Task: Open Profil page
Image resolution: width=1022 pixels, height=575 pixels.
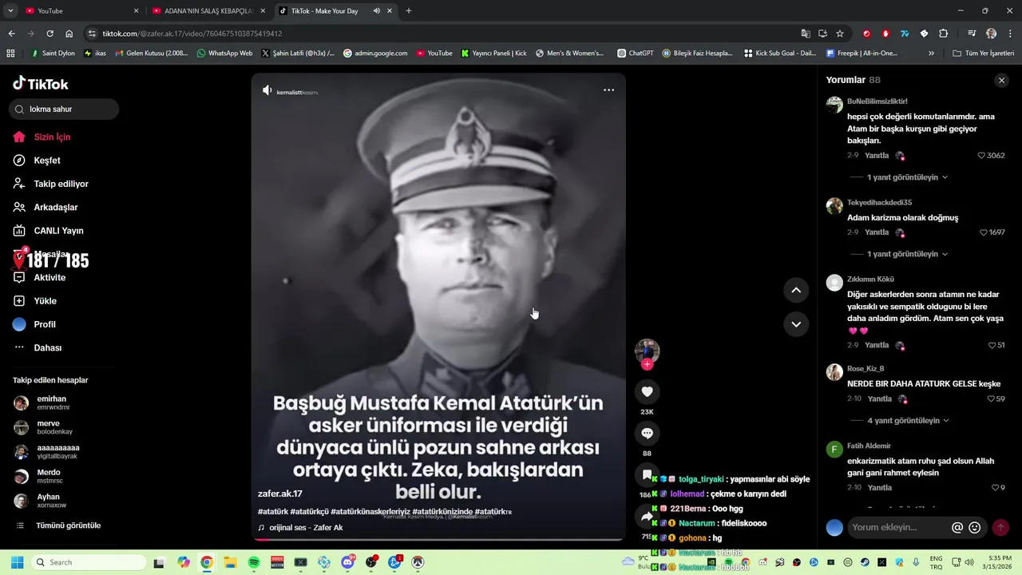Action: [x=34, y=324]
